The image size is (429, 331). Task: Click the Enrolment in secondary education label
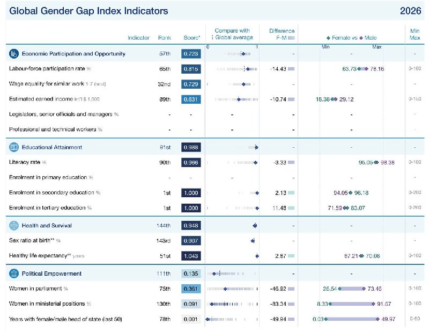coord(55,192)
